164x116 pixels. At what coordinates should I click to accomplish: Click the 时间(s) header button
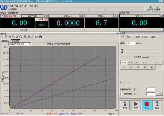99,16
